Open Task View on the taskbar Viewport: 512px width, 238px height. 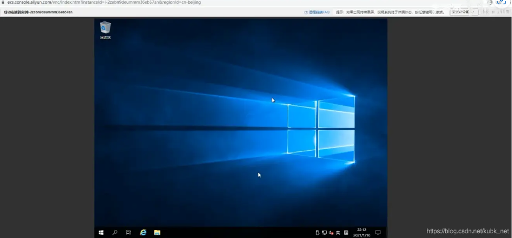pyautogui.click(x=128, y=233)
